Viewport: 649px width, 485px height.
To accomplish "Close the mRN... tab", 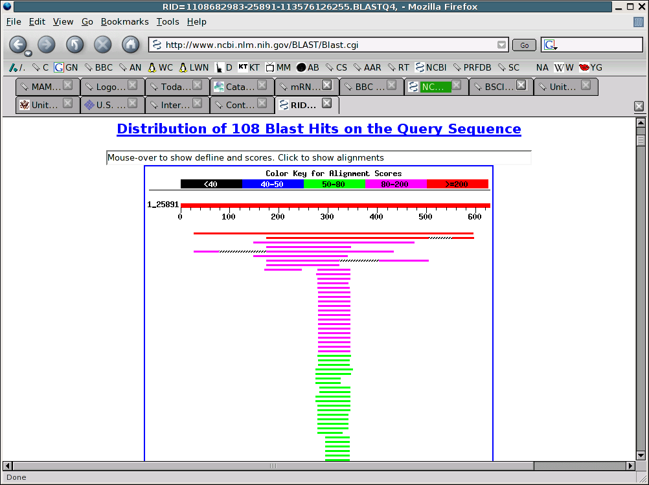I will (x=326, y=85).
